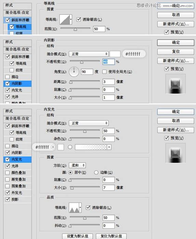Open 方法 dropdown showing 柔和
This screenshot has width=196, height=239.
77,165
